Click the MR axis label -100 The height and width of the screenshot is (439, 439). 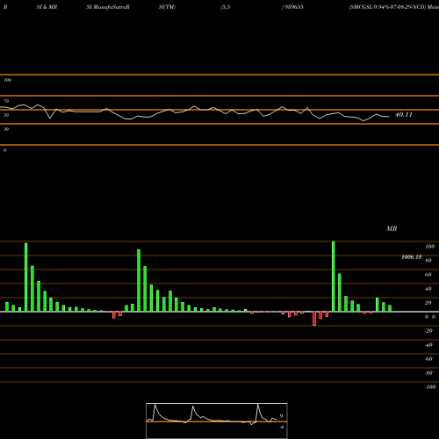(x=430, y=387)
